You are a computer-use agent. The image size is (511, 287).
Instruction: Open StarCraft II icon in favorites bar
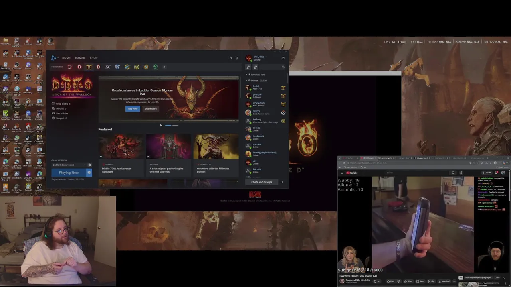117,67
